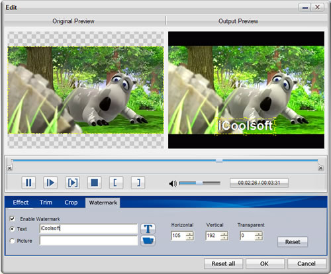331x274 pixels.
Task: Mute audio with speaker icon
Action: [173, 183]
